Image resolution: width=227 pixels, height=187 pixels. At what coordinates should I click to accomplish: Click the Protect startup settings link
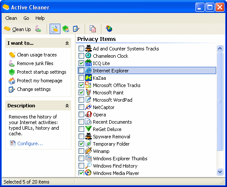coord(41,72)
